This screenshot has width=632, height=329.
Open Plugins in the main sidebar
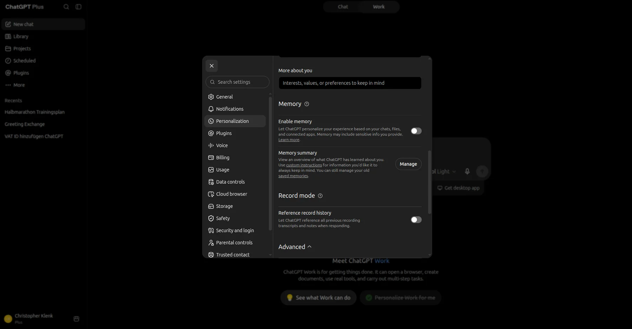(43, 73)
